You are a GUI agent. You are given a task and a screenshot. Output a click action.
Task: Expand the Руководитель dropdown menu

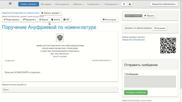(x=112, y=4)
